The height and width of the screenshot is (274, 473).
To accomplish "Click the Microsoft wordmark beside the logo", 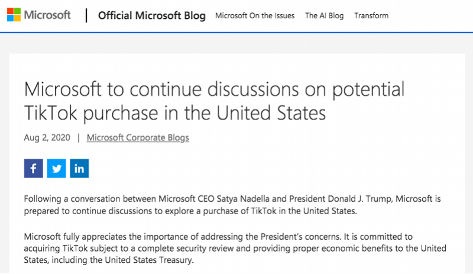I will [47, 15].
